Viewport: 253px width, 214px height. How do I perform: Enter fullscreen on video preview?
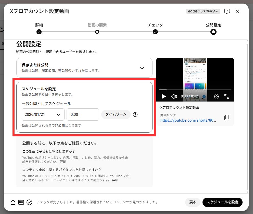227,96
